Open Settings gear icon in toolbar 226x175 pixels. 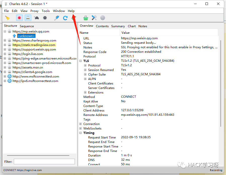[x=103, y=18]
